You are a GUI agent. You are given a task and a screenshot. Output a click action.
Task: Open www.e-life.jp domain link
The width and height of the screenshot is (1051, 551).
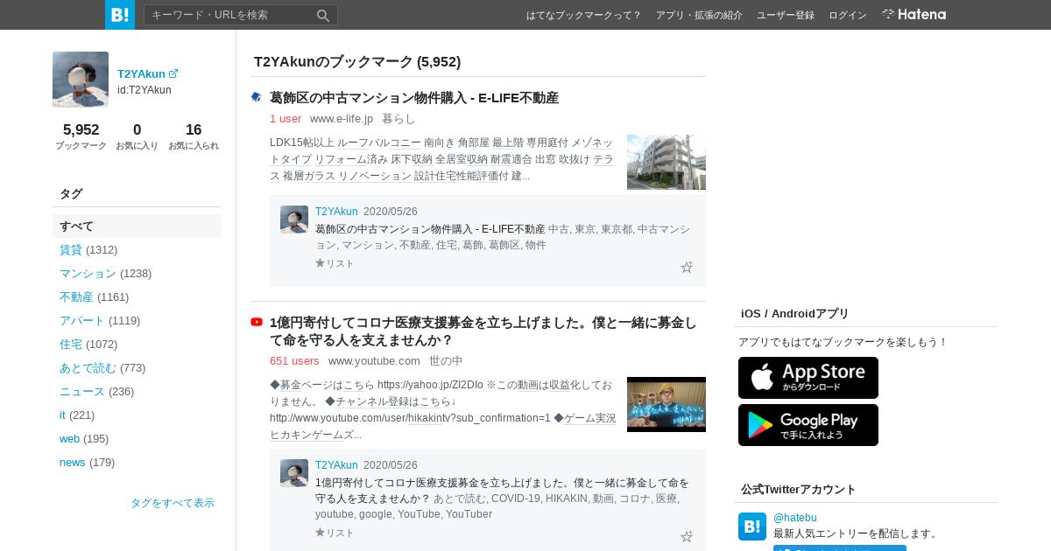[342, 118]
